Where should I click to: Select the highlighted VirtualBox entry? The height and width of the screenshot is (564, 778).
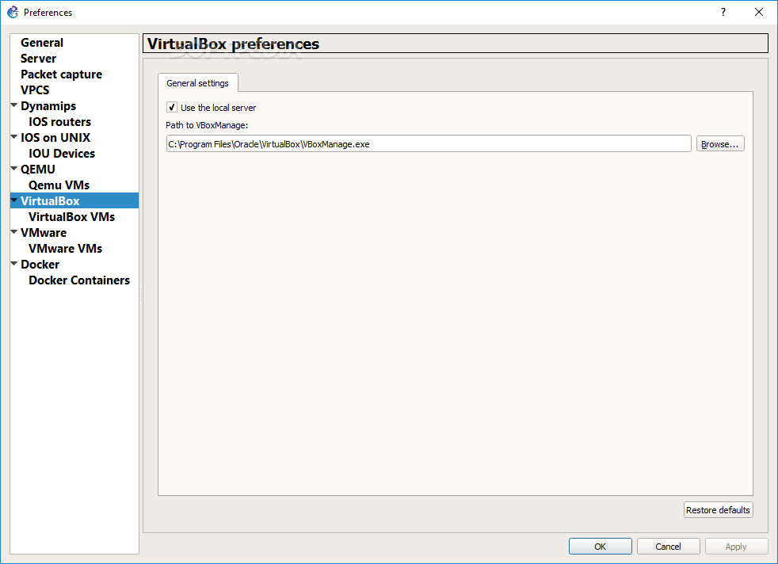click(x=74, y=201)
